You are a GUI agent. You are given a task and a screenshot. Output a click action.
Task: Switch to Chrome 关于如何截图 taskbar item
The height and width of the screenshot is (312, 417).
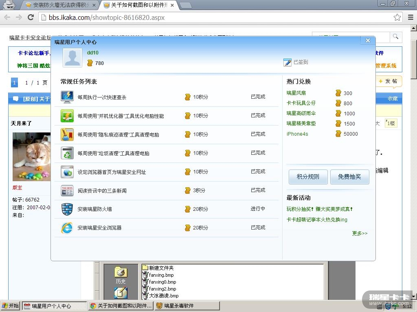tap(121, 306)
